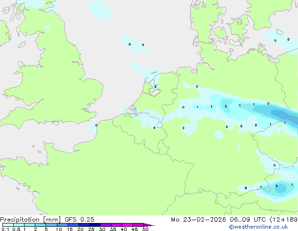Screen dimensions: 298x231
Task: Click the '30' legend scale label
Action: click(102, 229)
